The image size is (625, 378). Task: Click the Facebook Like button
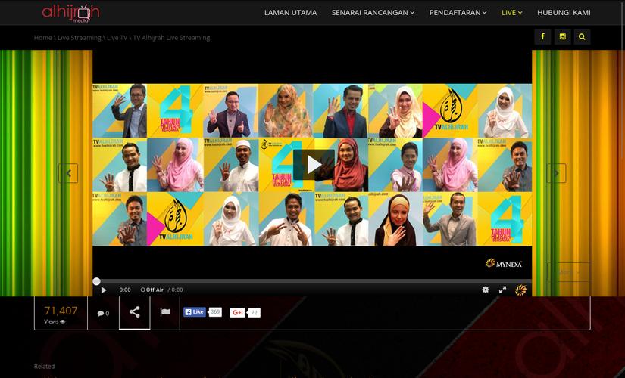195,312
